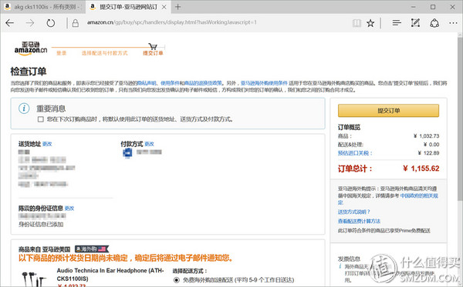Click 更改 next to 送货地址

pos(47,144)
